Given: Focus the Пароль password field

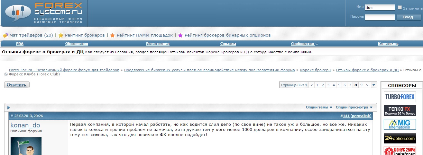Looking at the screenshot, I should (x=380, y=17).
